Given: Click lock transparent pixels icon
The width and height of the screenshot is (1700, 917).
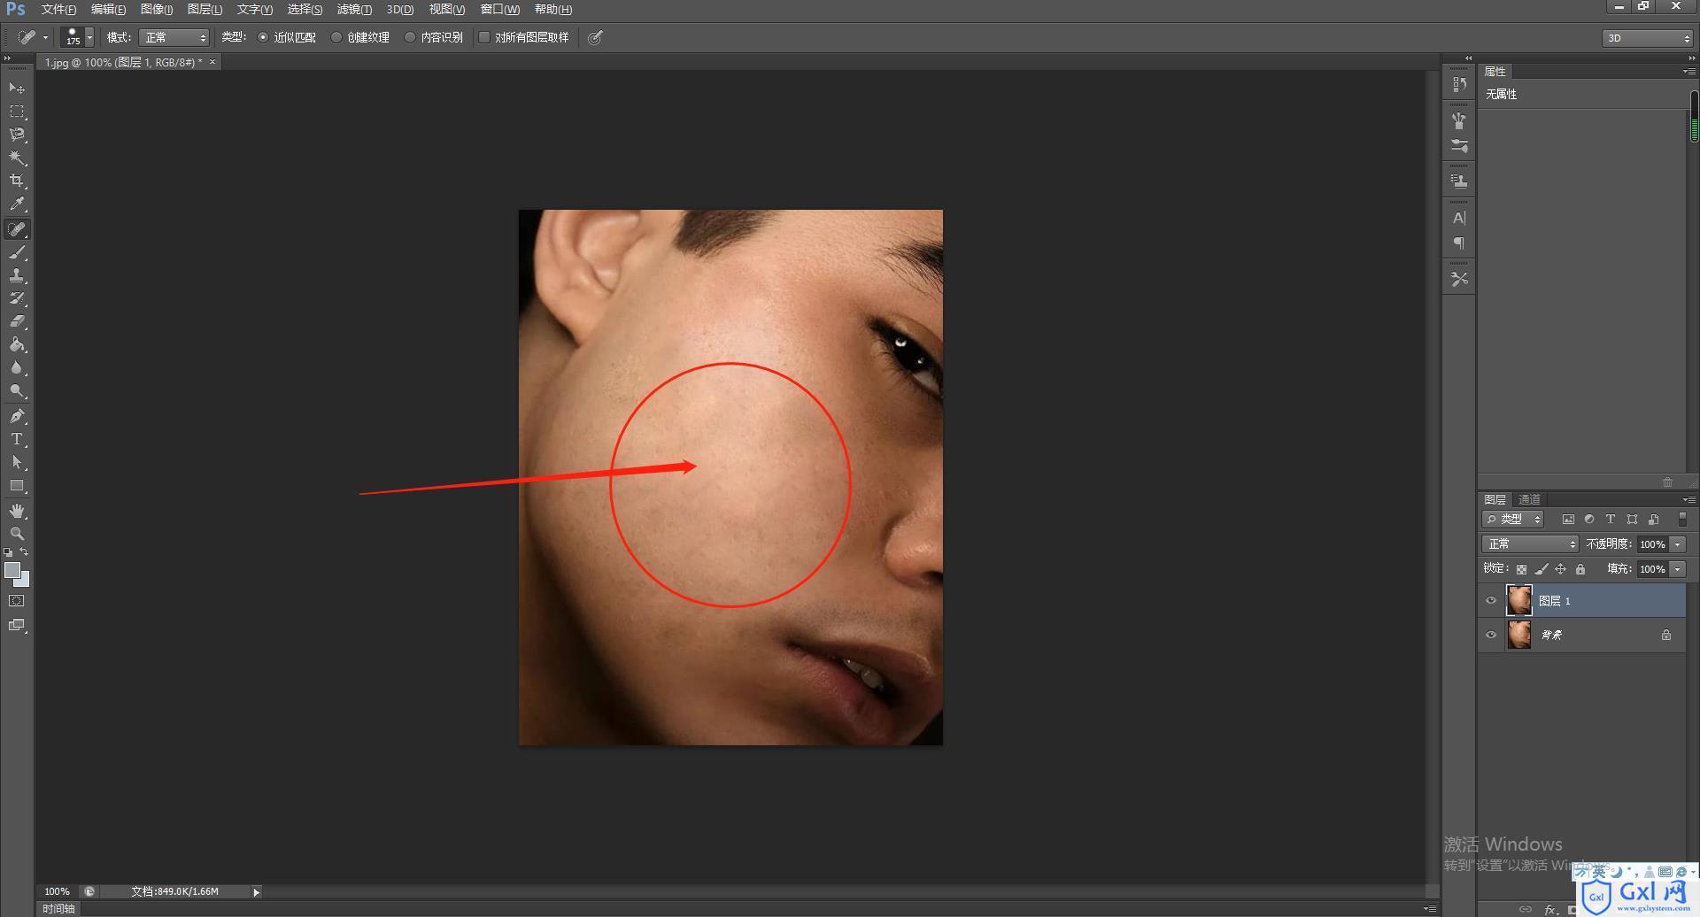Looking at the screenshot, I should (x=1521, y=569).
